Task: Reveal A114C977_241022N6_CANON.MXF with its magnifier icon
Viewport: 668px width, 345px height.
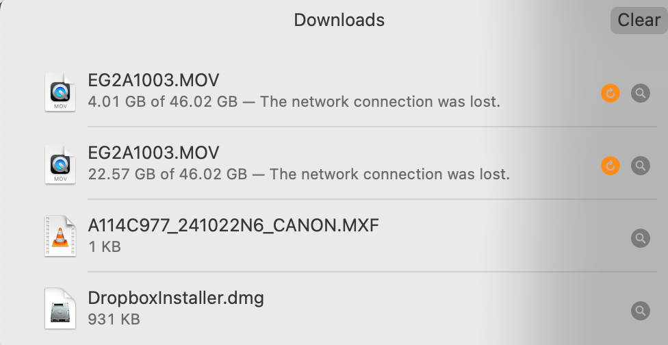Action: [x=640, y=238]
